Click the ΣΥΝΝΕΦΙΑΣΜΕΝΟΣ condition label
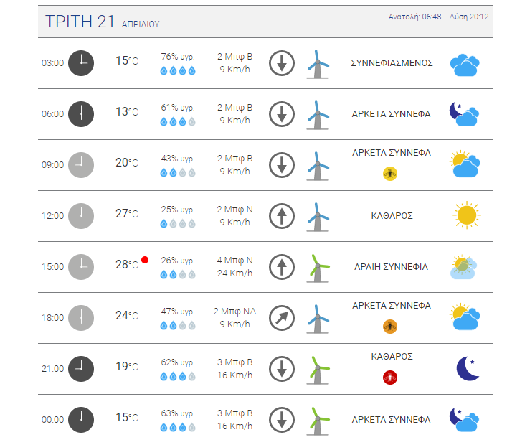This screenshot has width=507, height=445. tap(392, 62)
